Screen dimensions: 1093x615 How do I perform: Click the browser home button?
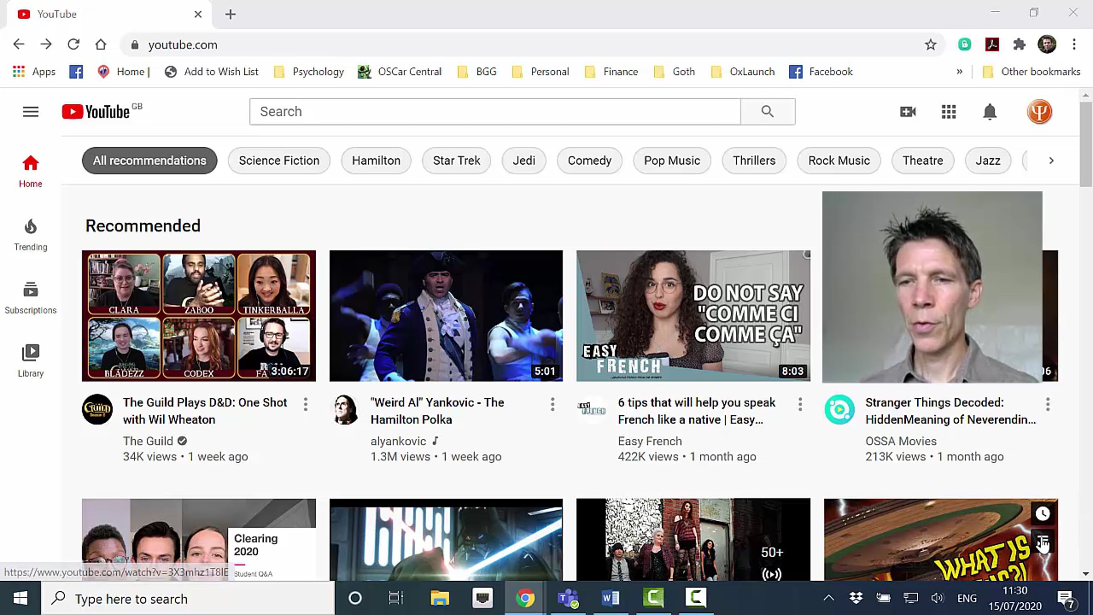pyautogui.click(x=101, y=44)
